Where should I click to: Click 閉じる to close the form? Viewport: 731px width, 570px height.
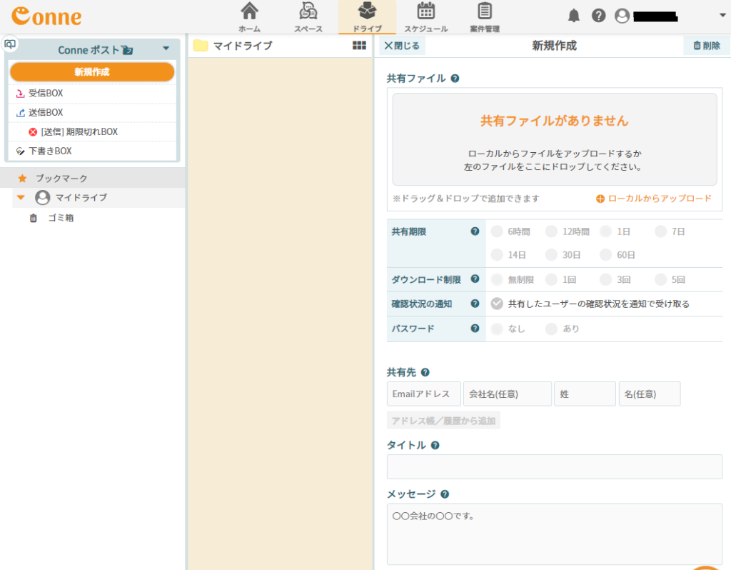pos(402,46)
